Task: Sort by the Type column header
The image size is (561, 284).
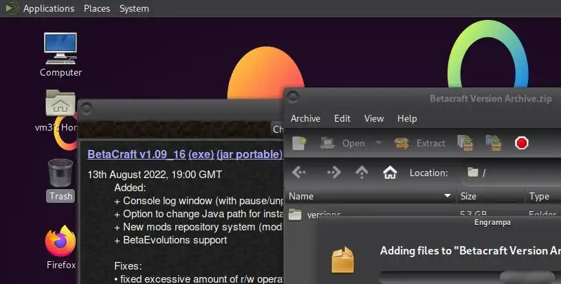Action: point(543,196)
